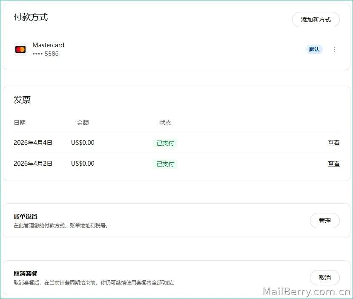Open the three-dot menu for Mastercard
Image resolution: width=353 pixels, height=299 pixels.
coord(335,49)
